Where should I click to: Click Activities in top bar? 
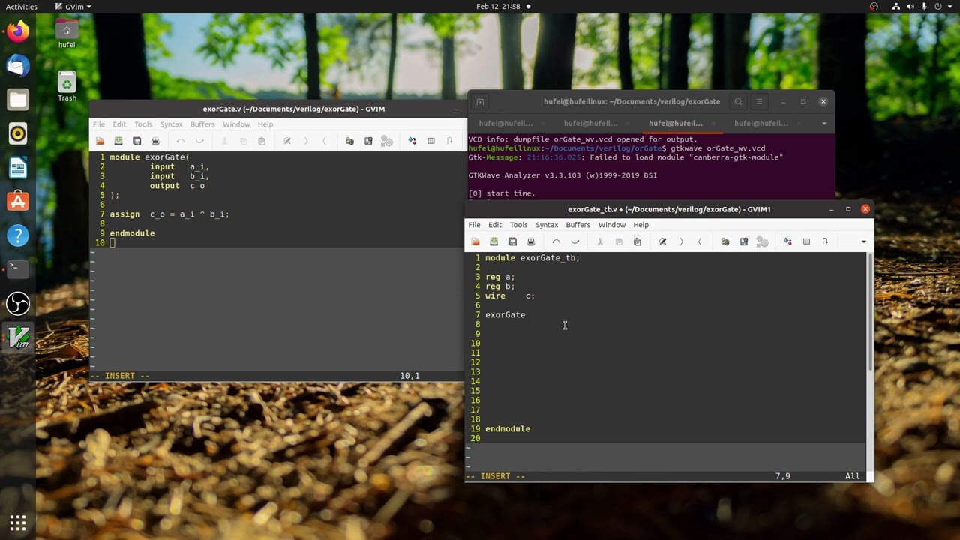22,7
